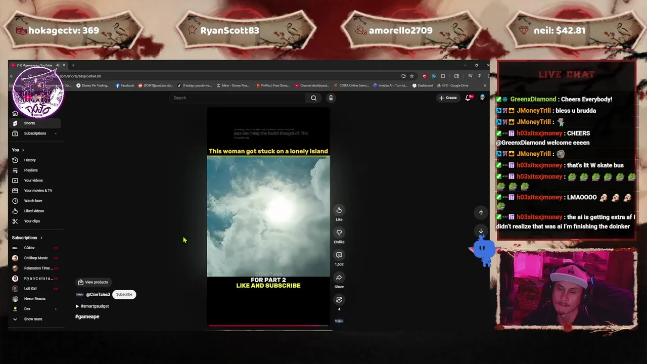Click the View products button
The height and width of the screenshot is (364, 647).
click(93, 282)
